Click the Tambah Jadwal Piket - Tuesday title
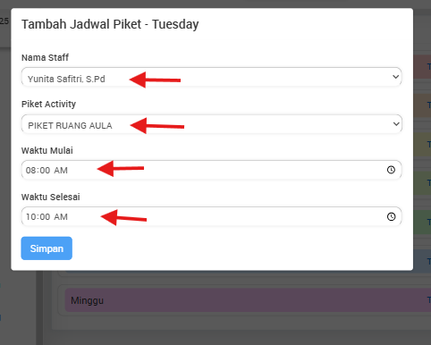This screenshot has height=345, width=431. coord(110,24)
